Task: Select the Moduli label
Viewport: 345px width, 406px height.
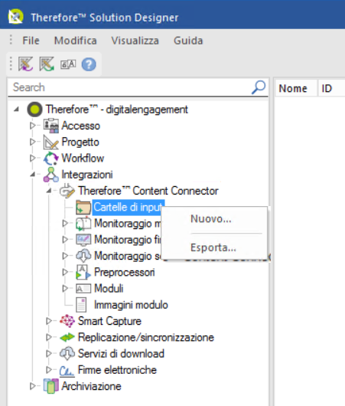Action: [109, 289]
